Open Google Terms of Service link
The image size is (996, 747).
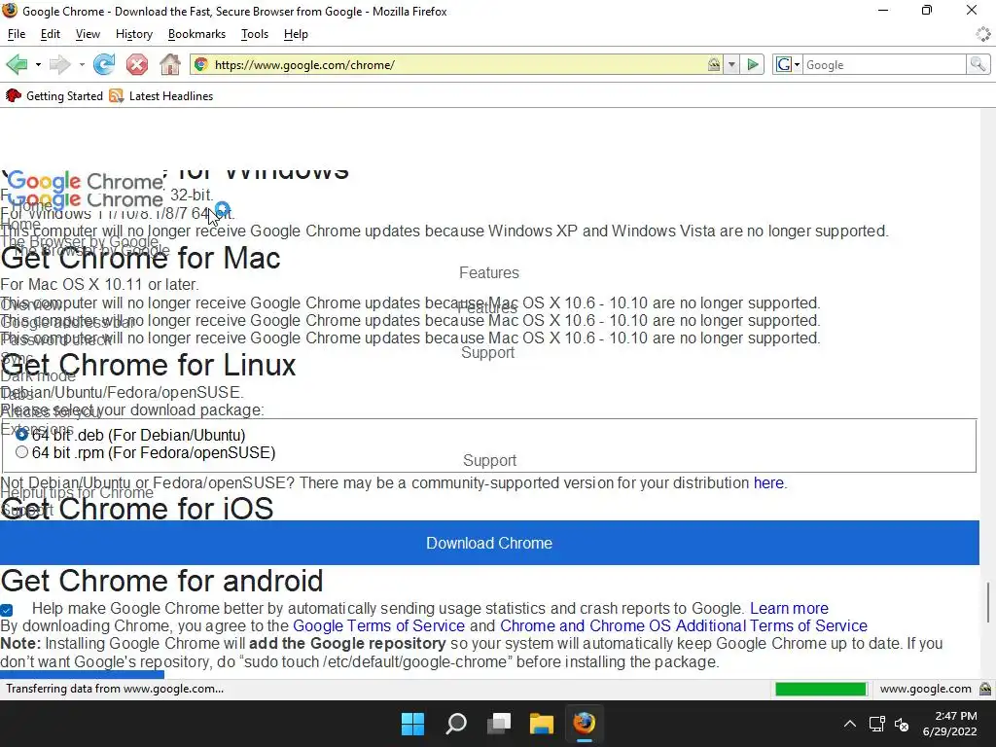[378, 625]
